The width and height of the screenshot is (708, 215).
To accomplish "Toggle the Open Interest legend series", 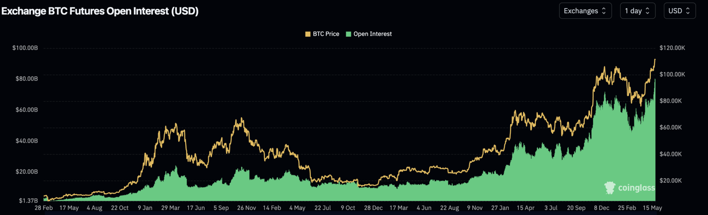I will click(x=369, y=34).
